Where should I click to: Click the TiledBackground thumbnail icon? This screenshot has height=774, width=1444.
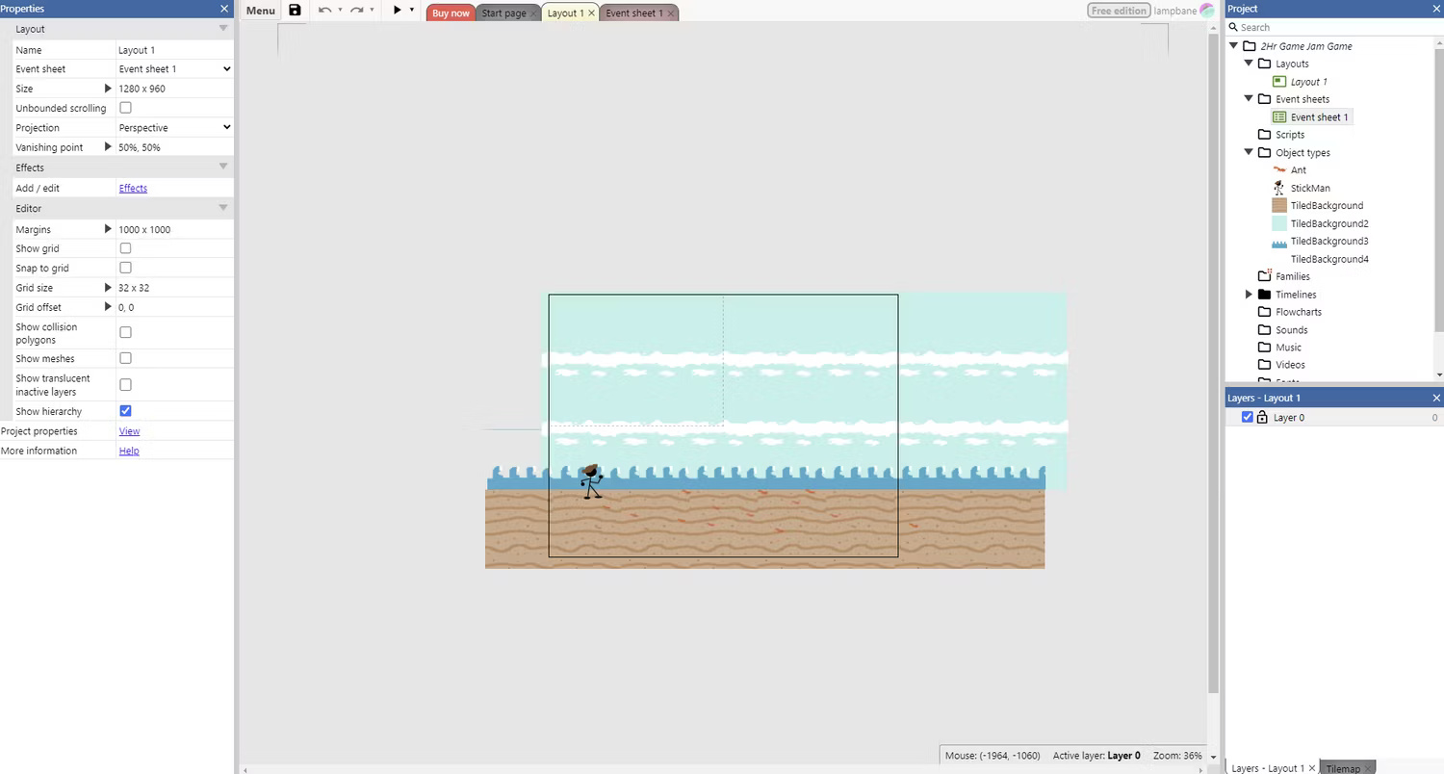tap(1279, 205)
